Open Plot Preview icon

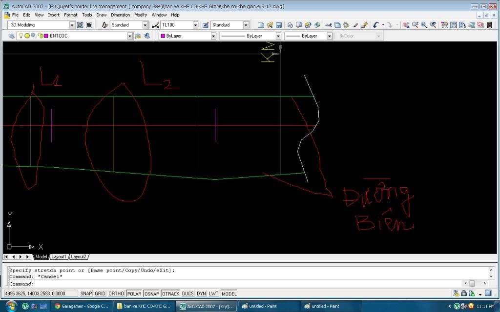click(299, 25)
